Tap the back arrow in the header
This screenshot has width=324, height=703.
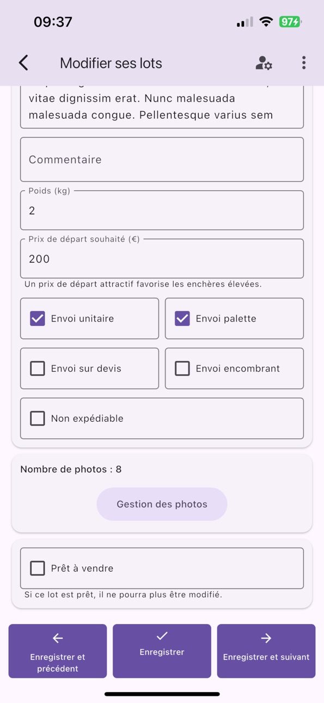(23, 63)
